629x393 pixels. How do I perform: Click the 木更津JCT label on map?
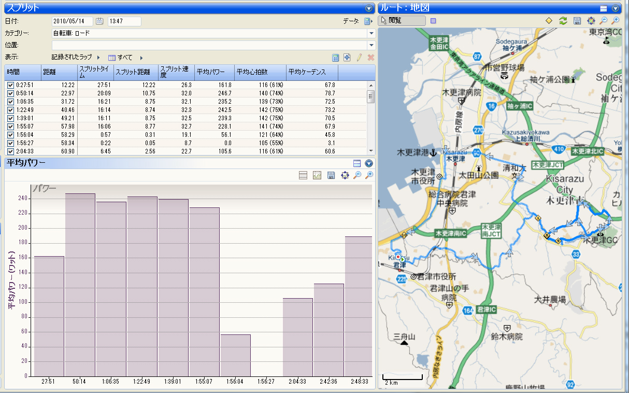[x=548, y=165]
